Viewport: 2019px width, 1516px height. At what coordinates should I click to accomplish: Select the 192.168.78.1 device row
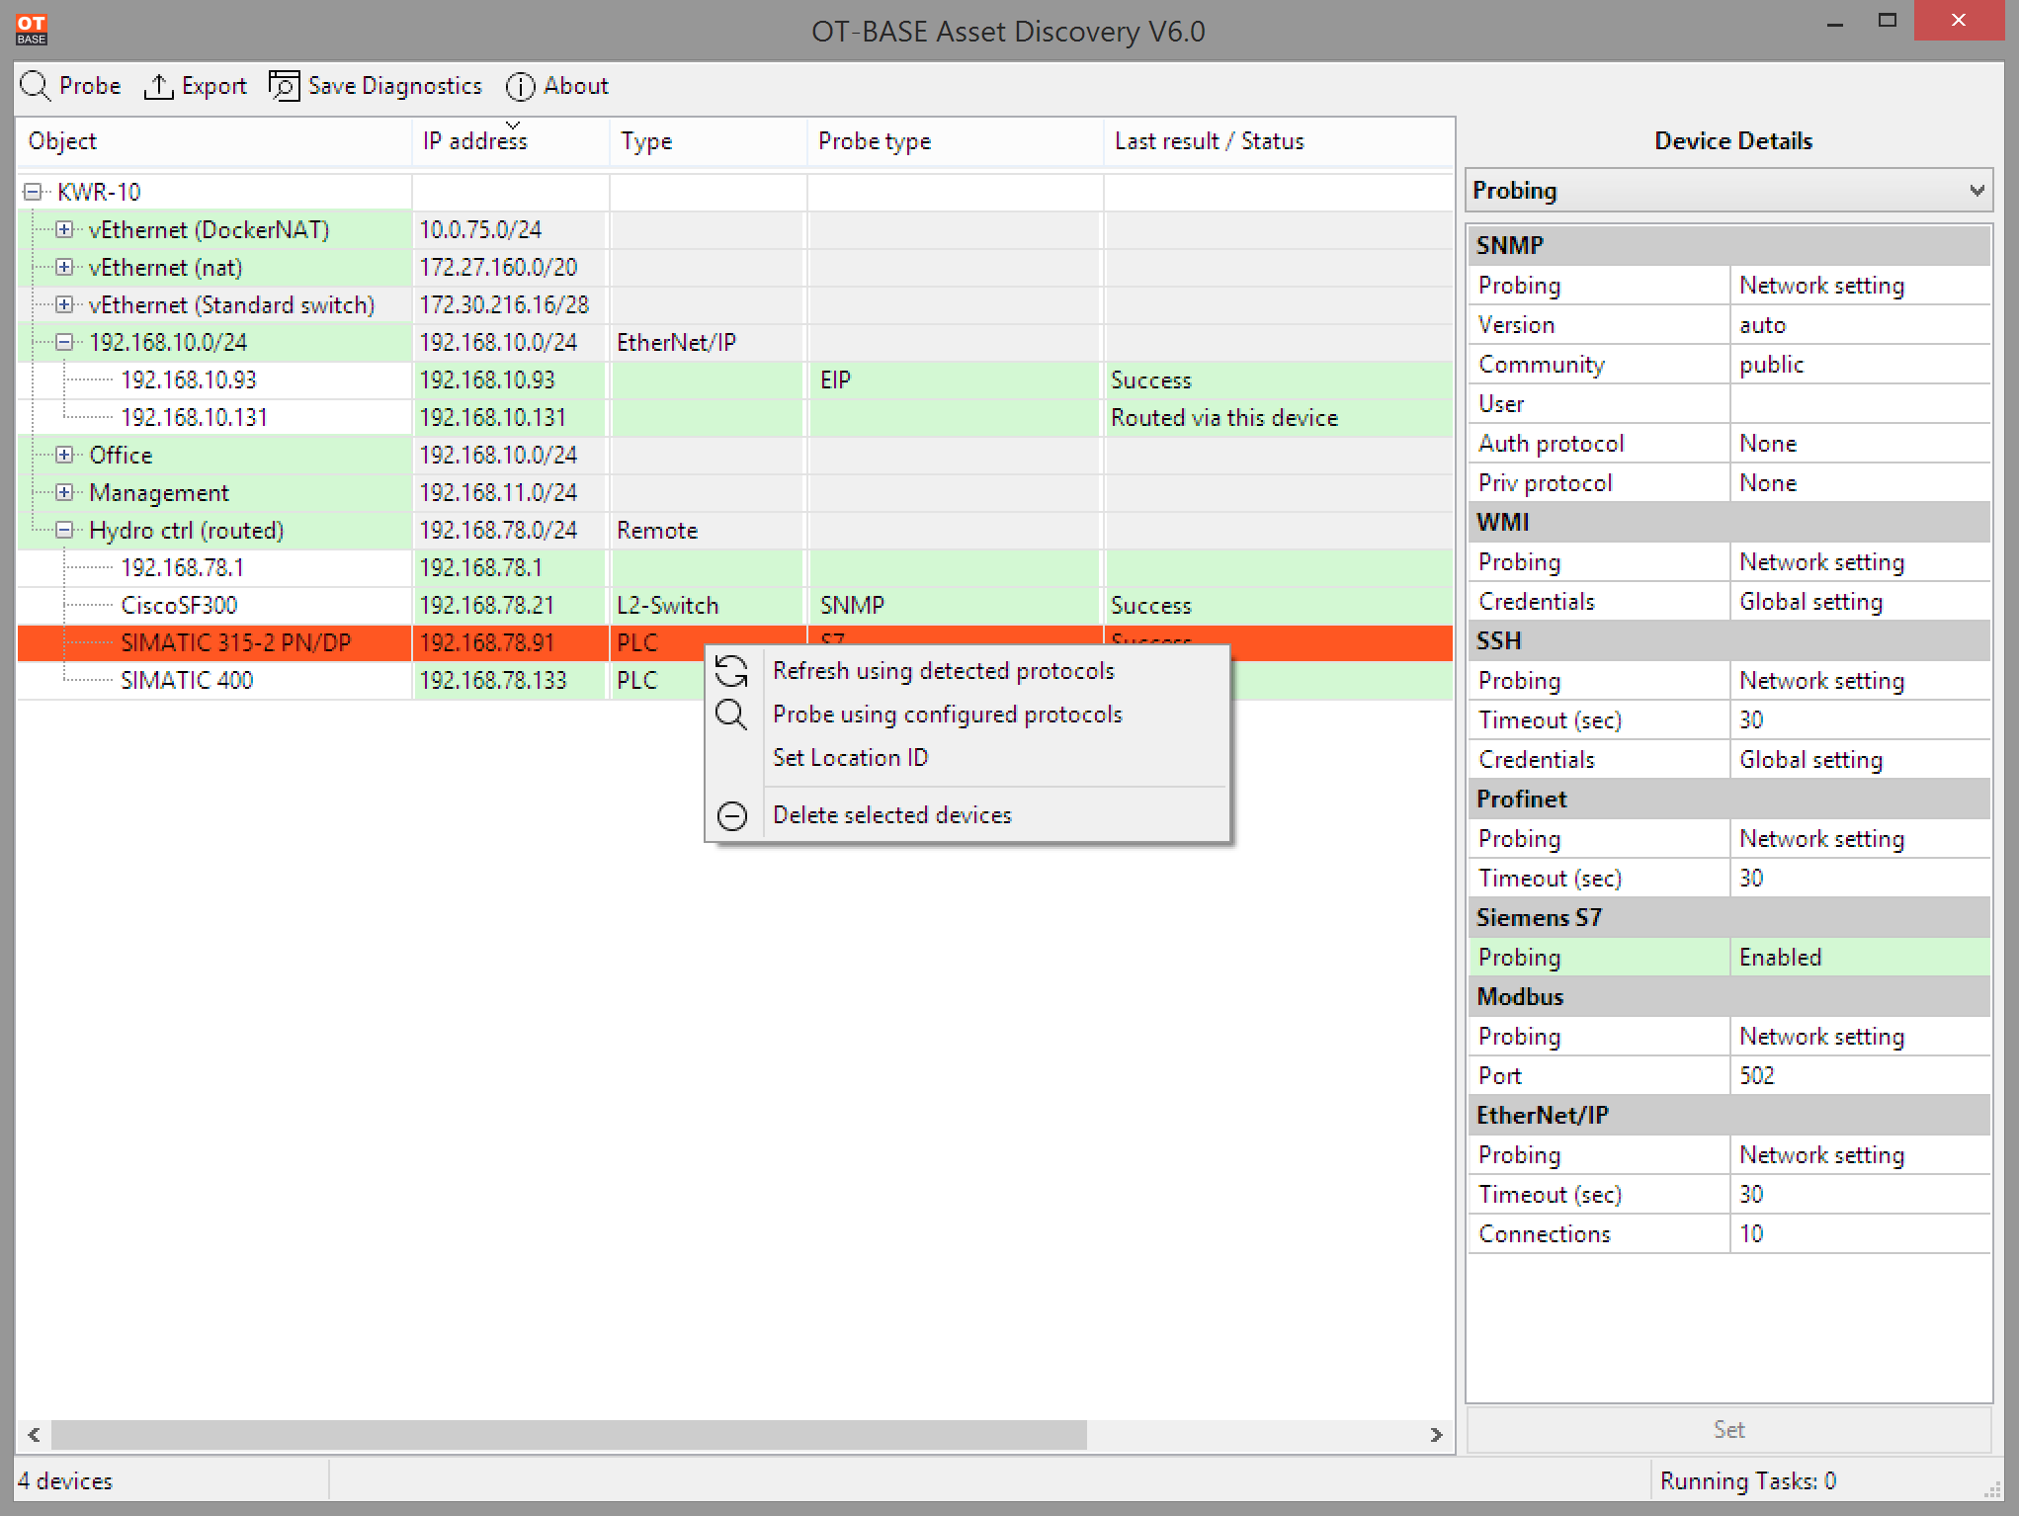(735, 568)
